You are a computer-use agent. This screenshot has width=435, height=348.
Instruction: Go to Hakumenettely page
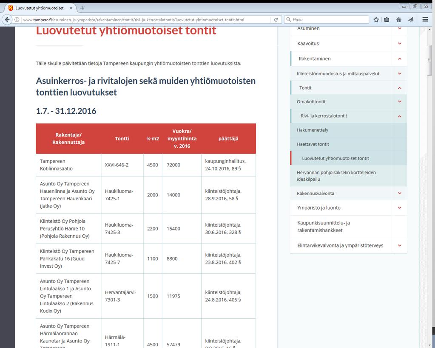(313, 130)
